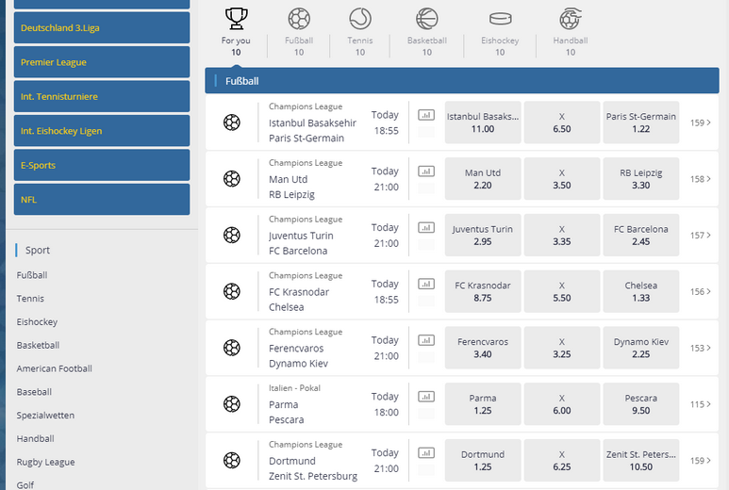Open the For you trophy tab
The image size is (729, 490).
[x=236, y=32]
